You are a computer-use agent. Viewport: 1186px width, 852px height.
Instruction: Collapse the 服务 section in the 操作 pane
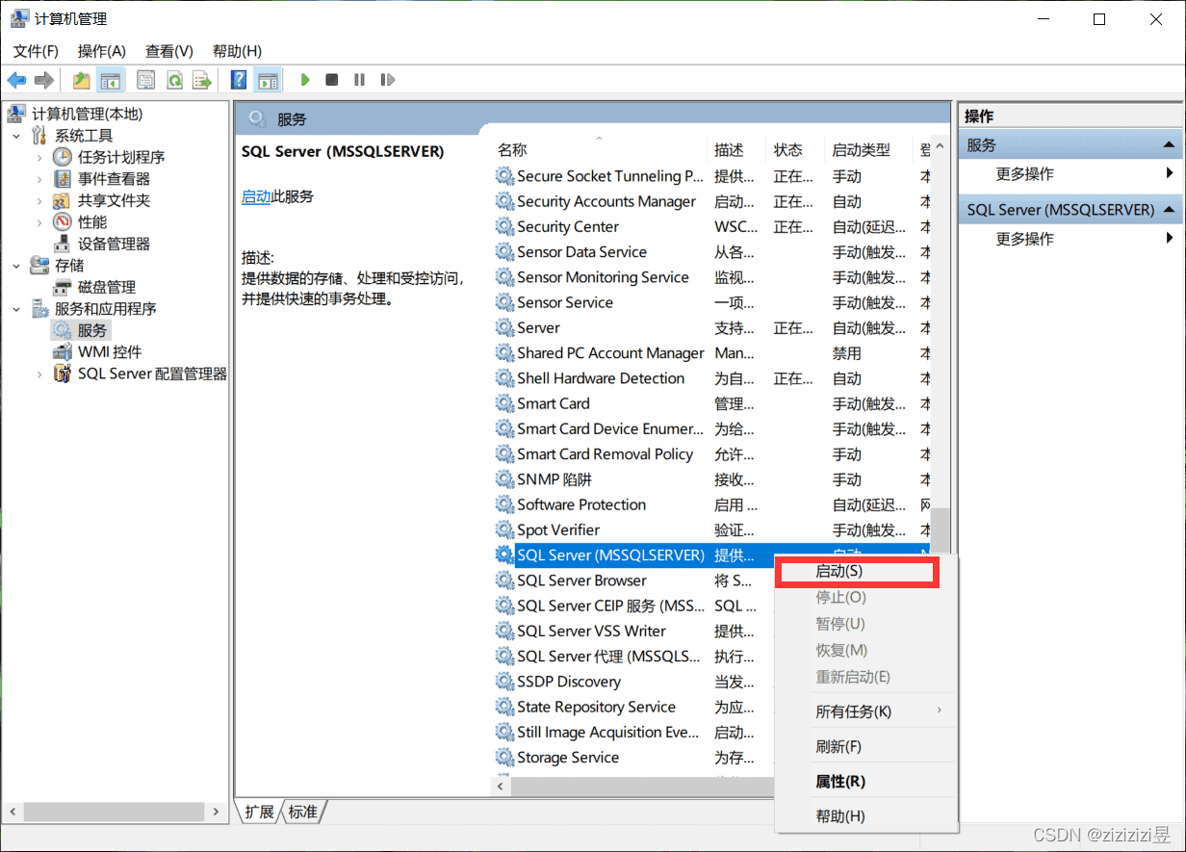1169,145
